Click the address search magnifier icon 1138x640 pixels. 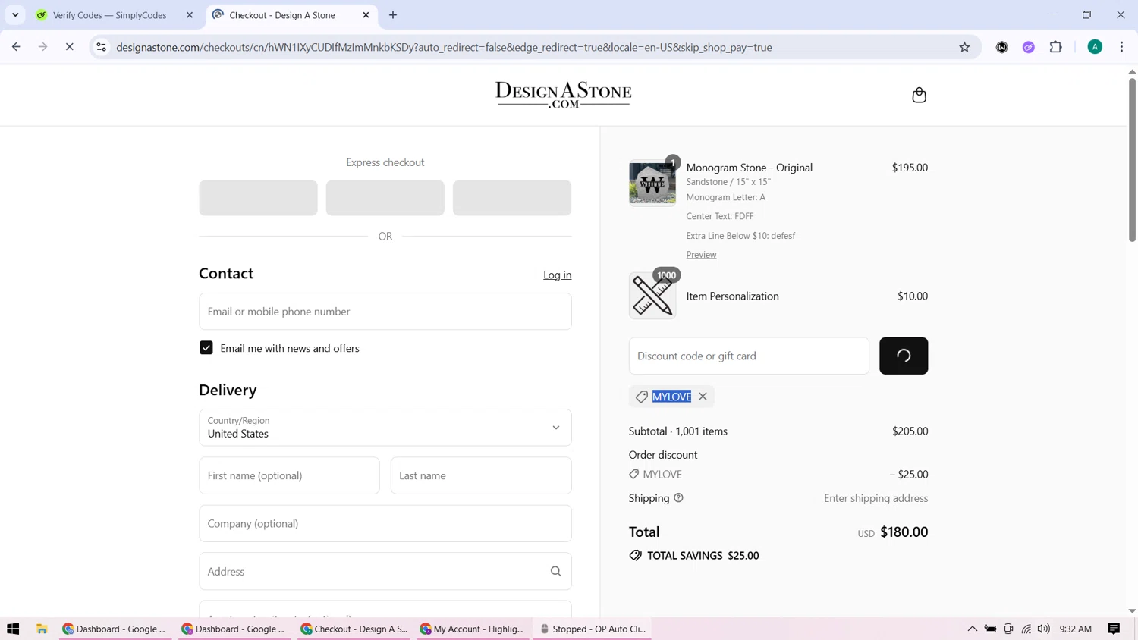(x=555, y=572)
